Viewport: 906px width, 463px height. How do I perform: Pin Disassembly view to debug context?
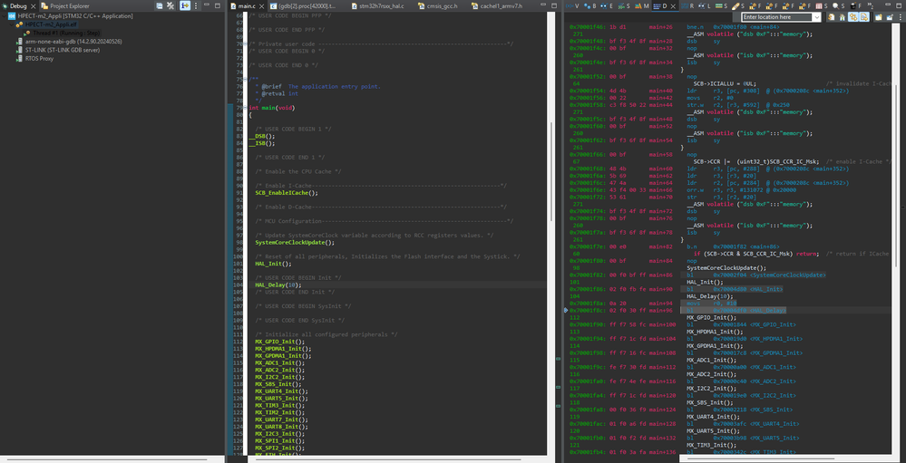pos(890,17)
